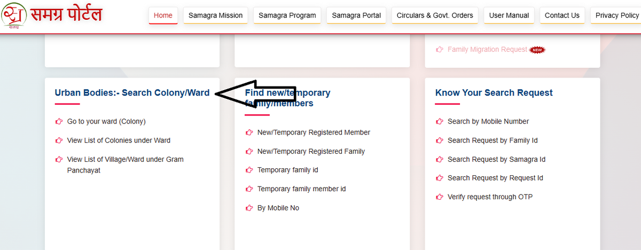Click the NEW badge beside Family Migration Request
This screenshot has height=250, width=641.
(x=537, y=50)
